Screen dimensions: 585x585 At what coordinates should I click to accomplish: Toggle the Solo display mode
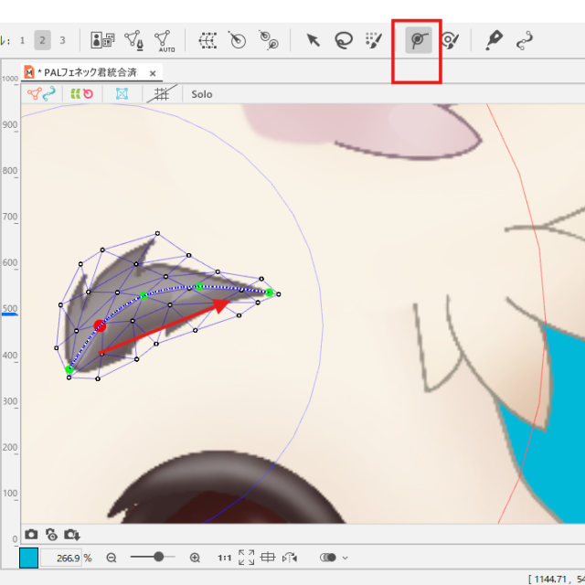[x=202, y=94]
